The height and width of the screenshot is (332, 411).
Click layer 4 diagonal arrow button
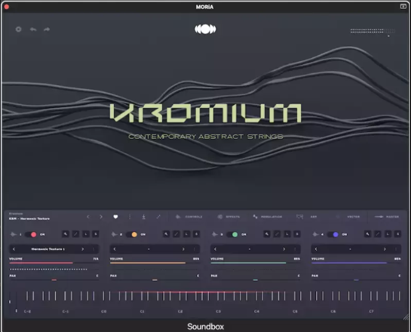tap(378, 234)
